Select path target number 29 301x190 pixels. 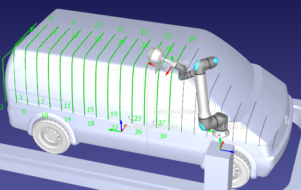[x=192, y=39]
